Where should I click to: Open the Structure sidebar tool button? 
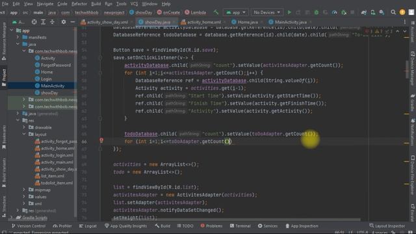4,207
